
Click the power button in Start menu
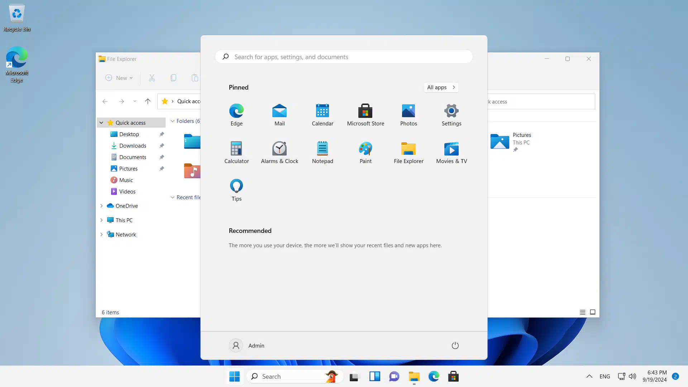[455, 345]
